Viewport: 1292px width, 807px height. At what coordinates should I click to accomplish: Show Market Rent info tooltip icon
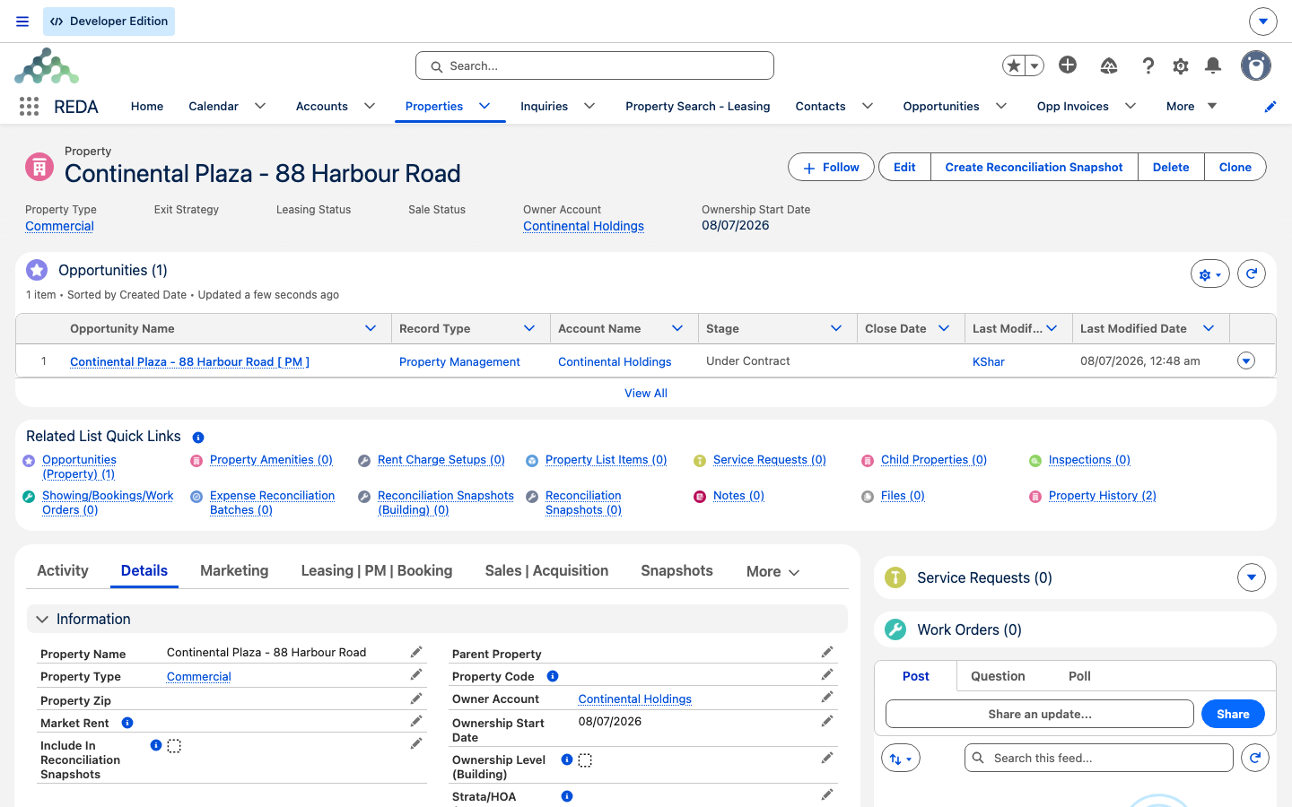tap(127, 723)
